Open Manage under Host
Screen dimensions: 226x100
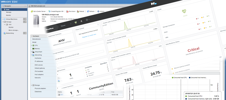(9, 12)
